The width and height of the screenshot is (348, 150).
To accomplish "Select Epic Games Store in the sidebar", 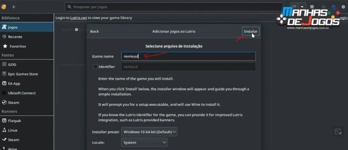I will (x=27, y=74).
